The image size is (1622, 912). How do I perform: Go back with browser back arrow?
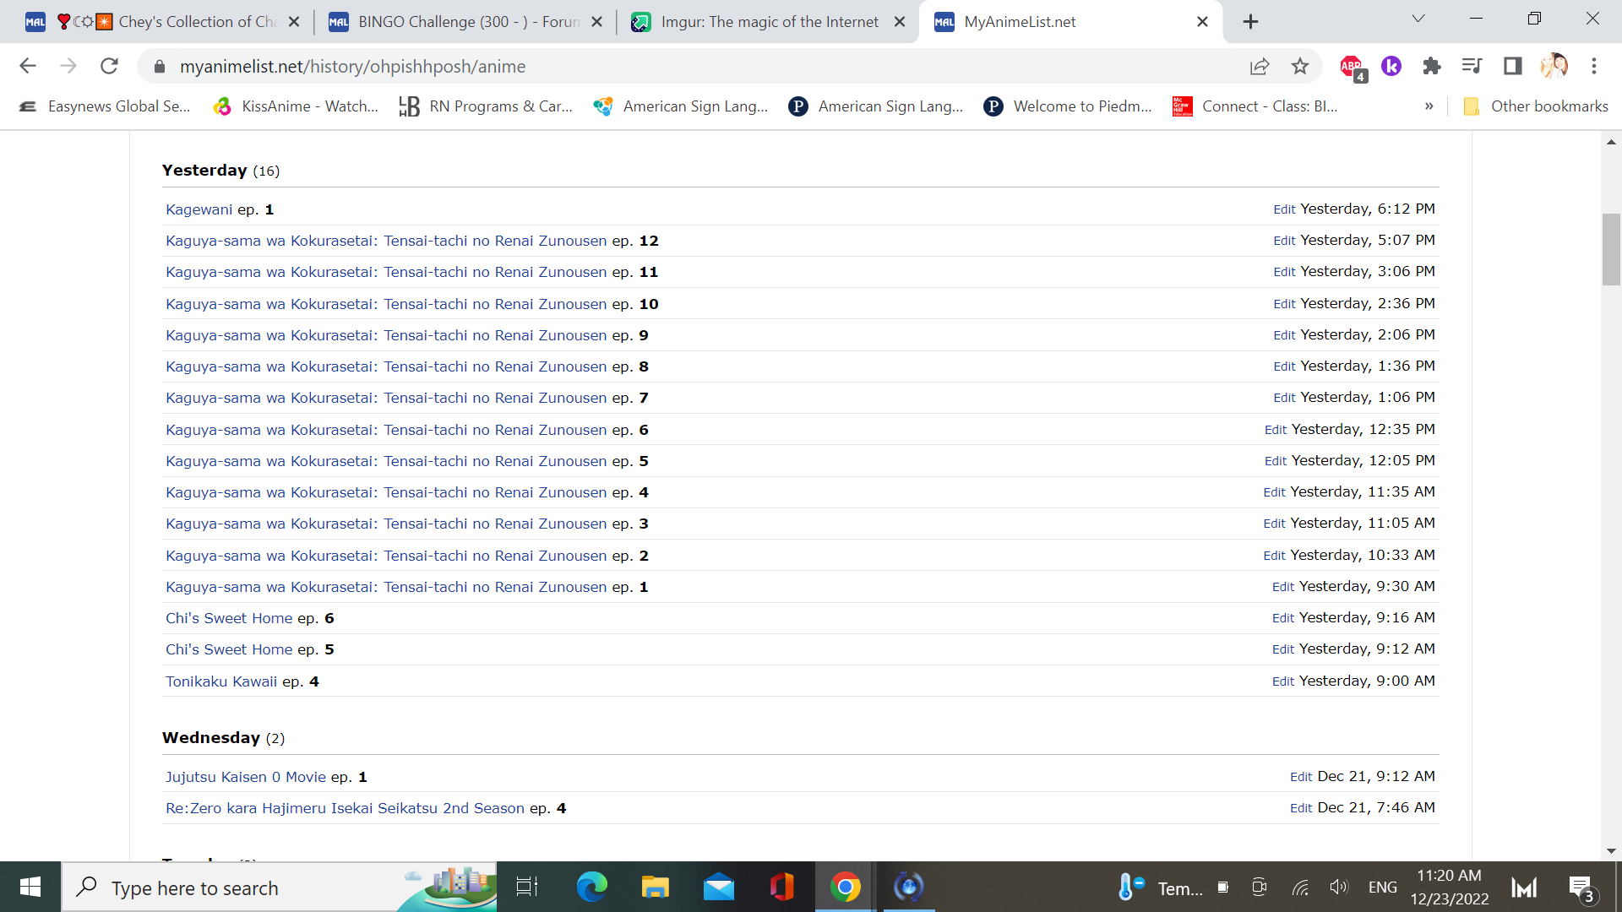(28, 66)
